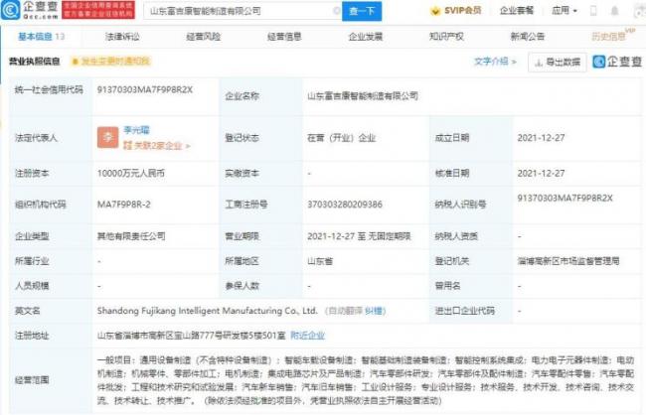Click the 企查查 watermark logo beside 导出数据
The width and height of the screenshot is (646, 415).
pos(617,62)
